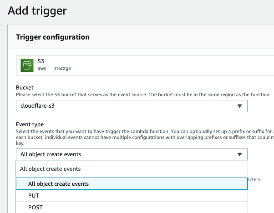Click the Bucket dropdown arrow
Screen dimensions: 274x213
239,106
